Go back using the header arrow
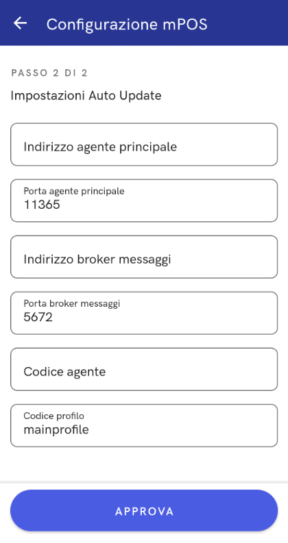Image resolution: width=288 pixels, height=543 pixels. coord(20,23)
